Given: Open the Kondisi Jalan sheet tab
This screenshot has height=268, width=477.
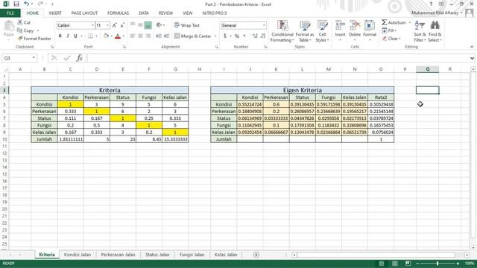Looking at the screenshot, I should (x=78, y=255).
